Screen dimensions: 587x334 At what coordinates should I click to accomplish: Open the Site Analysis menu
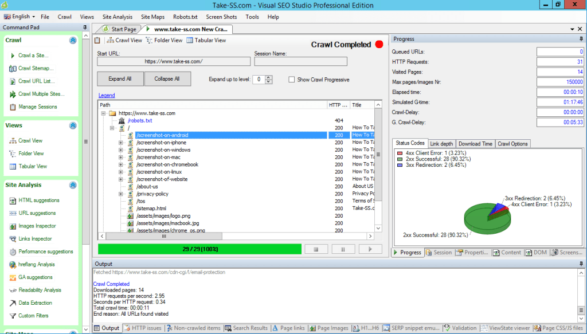coord(117,17)
